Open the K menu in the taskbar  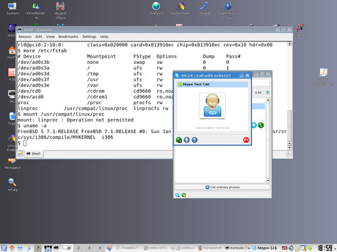pyautogui.click(x=4, y=248)
